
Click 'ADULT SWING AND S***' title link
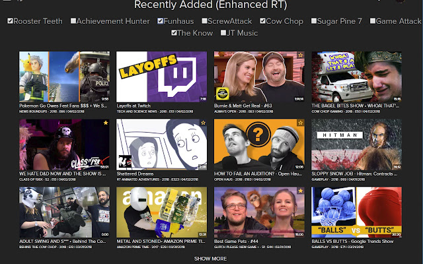(63, 242)
